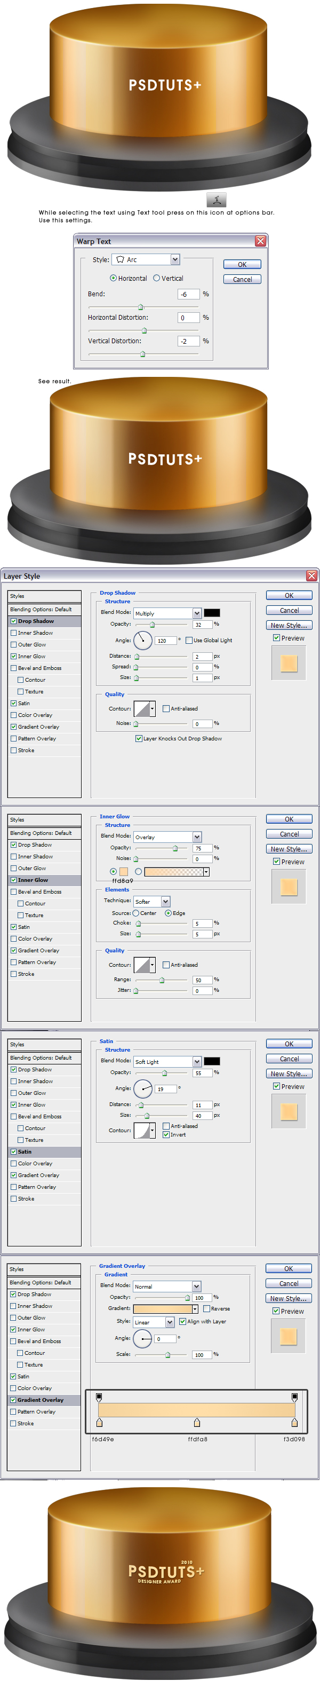
Task: Click Pattern Overlay in Satin dialog list
Action: pyautogui.click(x=37, y=1187)
